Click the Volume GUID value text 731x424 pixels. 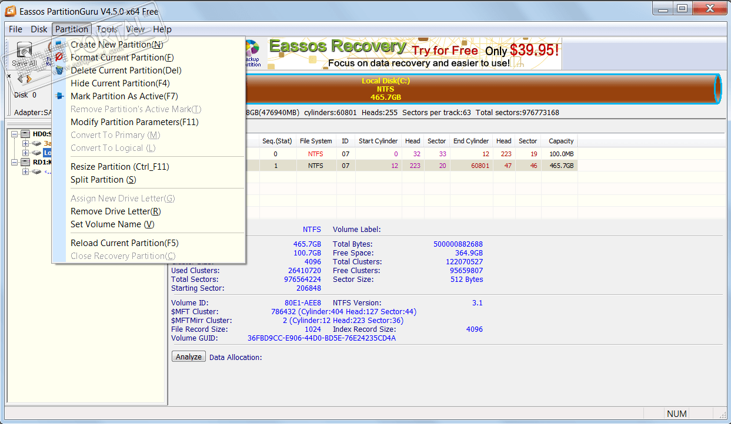tap(322, 338)
